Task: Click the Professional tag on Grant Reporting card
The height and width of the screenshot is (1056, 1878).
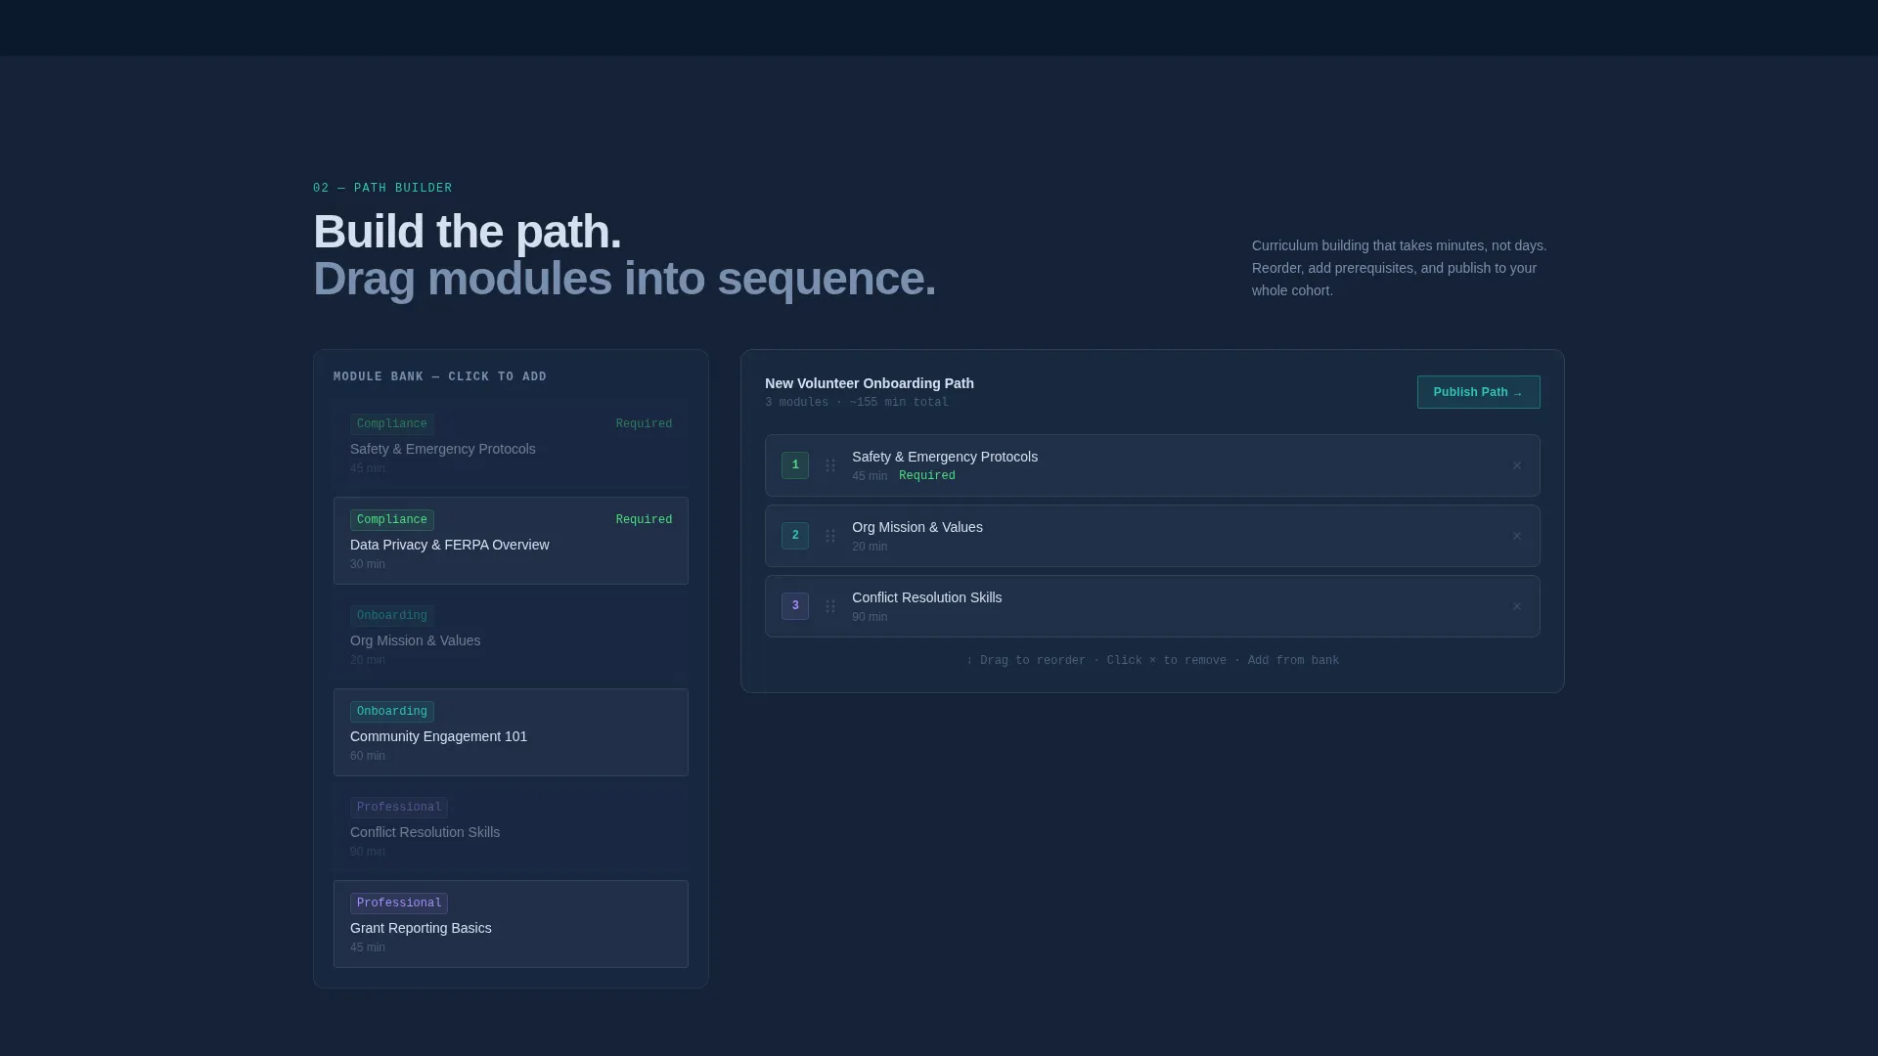Action: [398, 903]
